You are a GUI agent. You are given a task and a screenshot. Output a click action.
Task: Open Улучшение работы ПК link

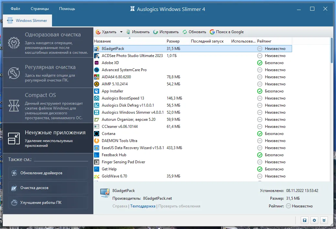point(48,203)
